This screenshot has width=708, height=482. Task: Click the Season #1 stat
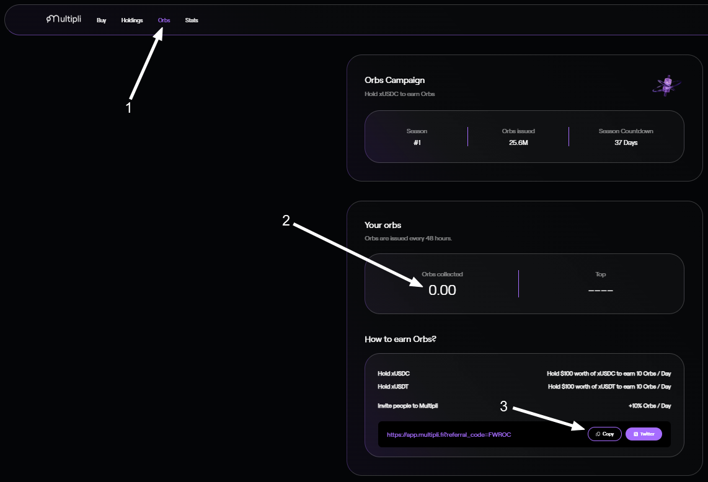coord(417,137)
